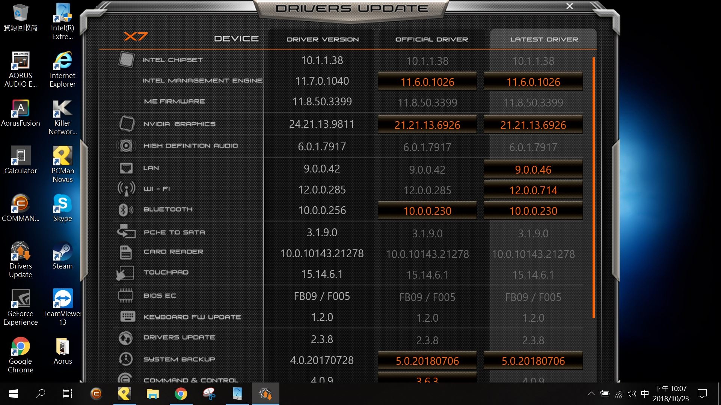The image size is (721, 405).
Task: Switch the Chinese input method indicator
Action: pyautogui.click(x=645, y=394)
